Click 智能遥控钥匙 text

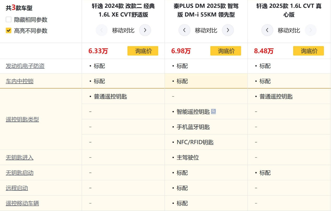193,112
